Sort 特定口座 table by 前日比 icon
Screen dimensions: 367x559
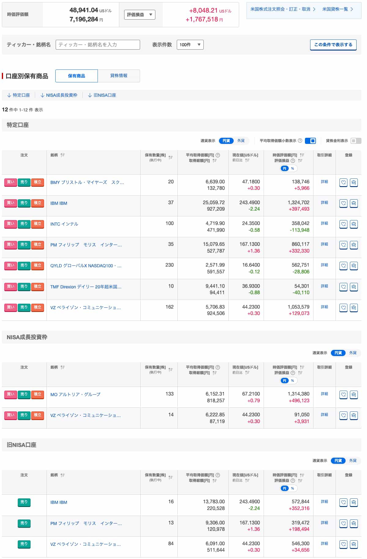247,160
